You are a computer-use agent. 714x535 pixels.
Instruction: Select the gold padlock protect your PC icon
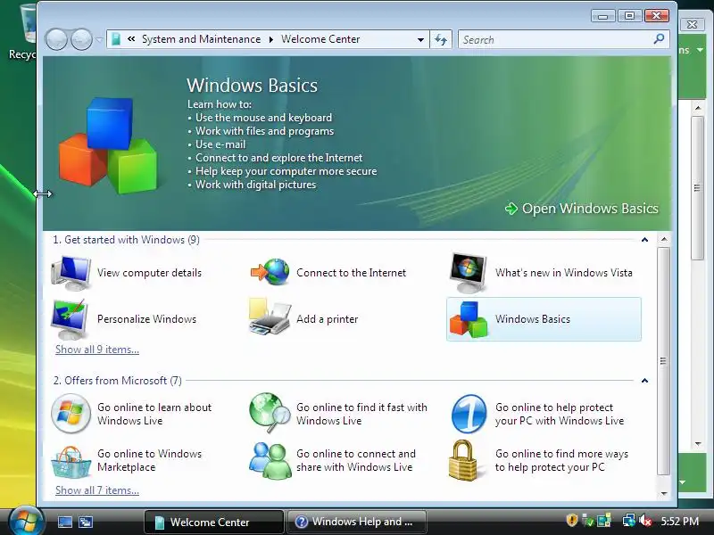462,460
